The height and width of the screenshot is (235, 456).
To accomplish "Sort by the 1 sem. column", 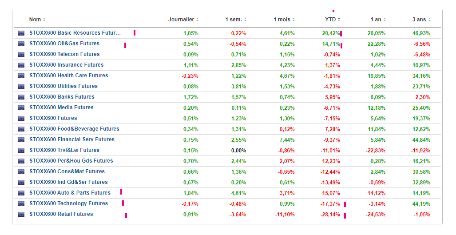I will (x=236, y=20).
